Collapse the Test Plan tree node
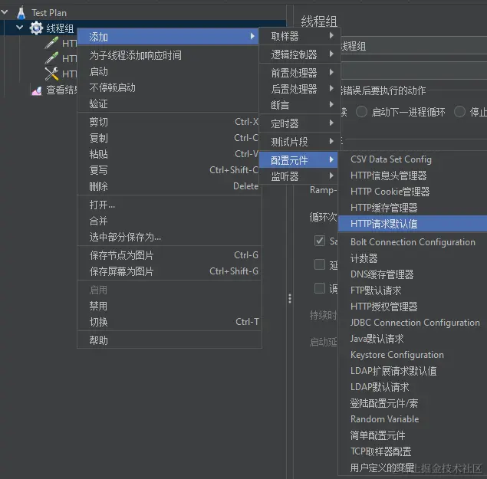The height and width of the screenshot is (479, 487). tap(5, 12)
